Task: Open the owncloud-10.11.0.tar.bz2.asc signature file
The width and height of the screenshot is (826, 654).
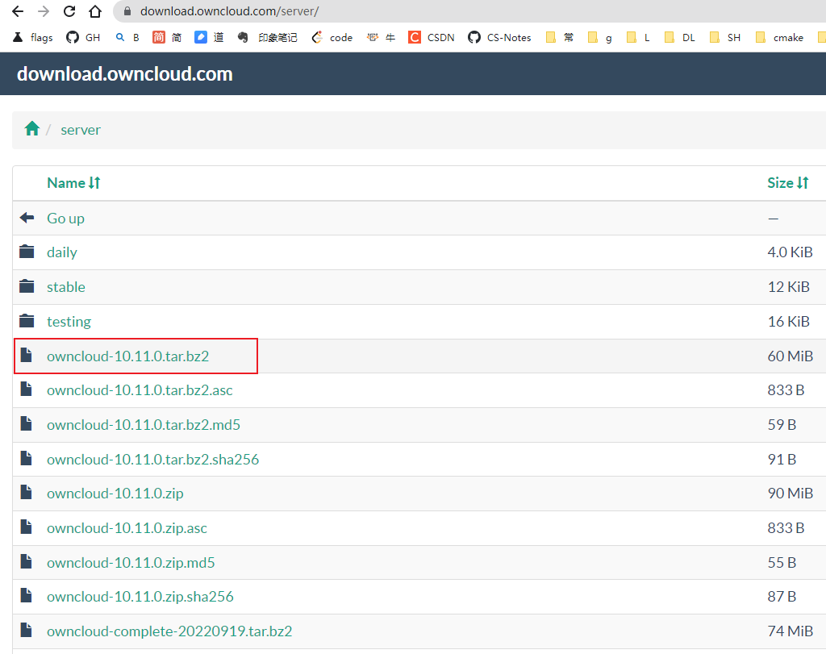Action: (x=140, y=390)
